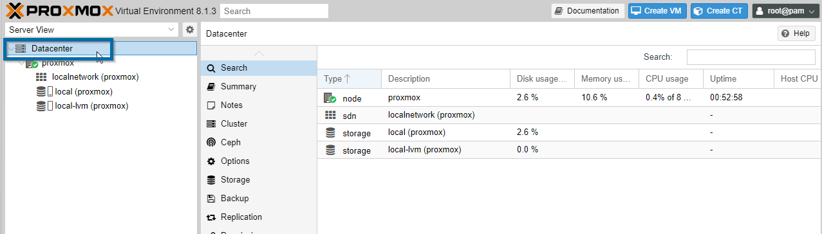Click the node icon in the table

(x=330, y=98)
